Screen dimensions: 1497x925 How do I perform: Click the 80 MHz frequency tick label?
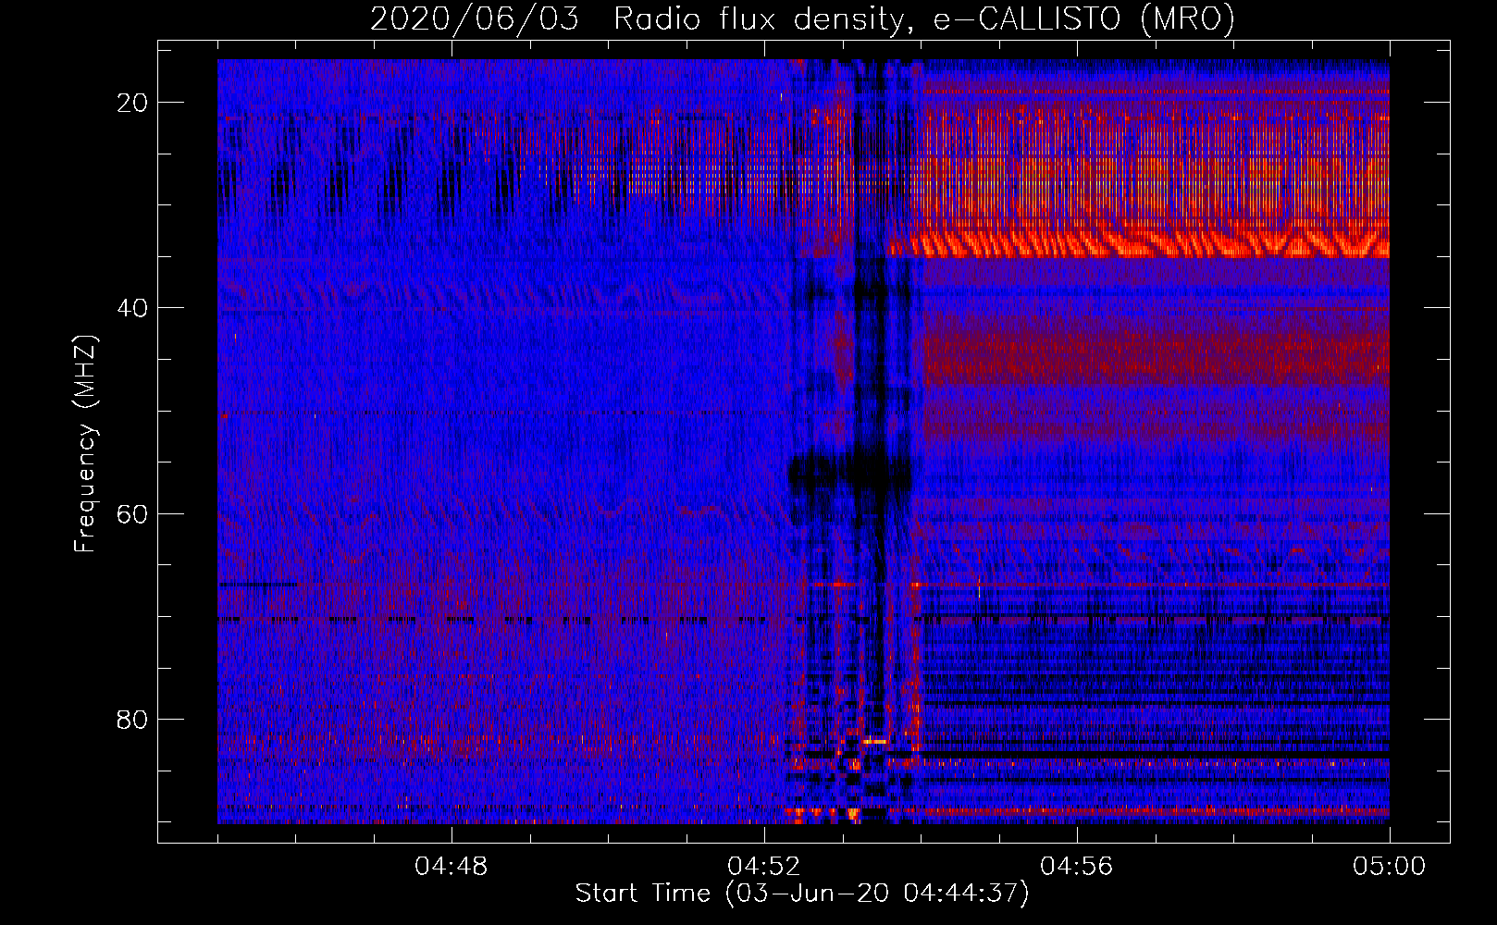[x=133, y=719]
